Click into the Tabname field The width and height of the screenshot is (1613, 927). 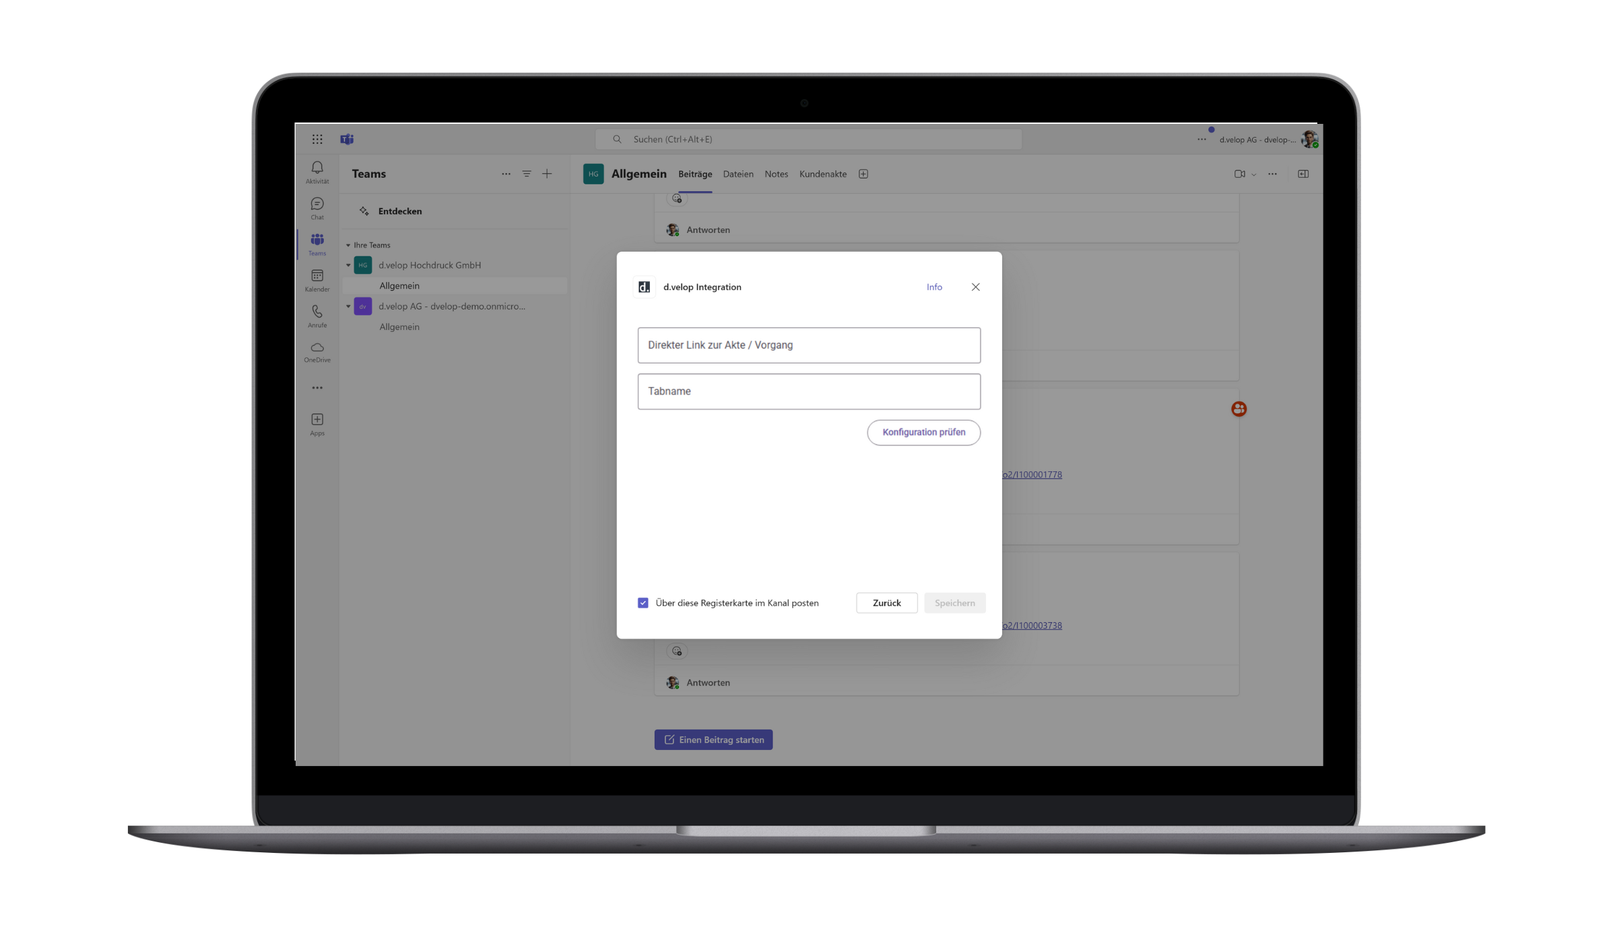click(x=809, y=391)
